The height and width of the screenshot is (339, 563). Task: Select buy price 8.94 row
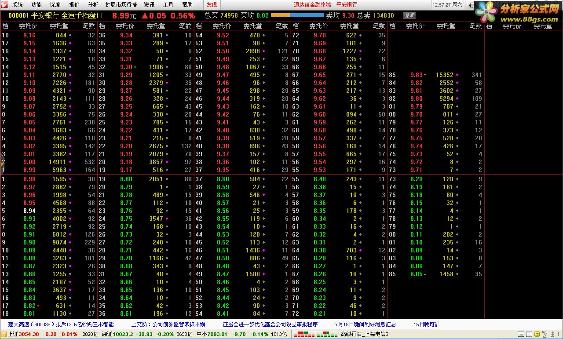(x=29, y=211)
